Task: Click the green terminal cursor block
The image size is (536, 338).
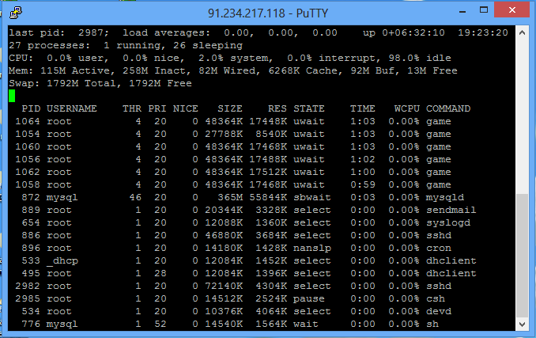Action: pyautogui.click(x=12, y=96)
